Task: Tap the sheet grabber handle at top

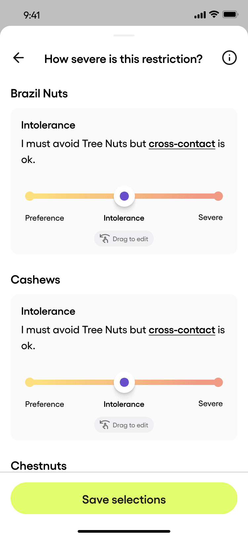Action: point(124,35)
